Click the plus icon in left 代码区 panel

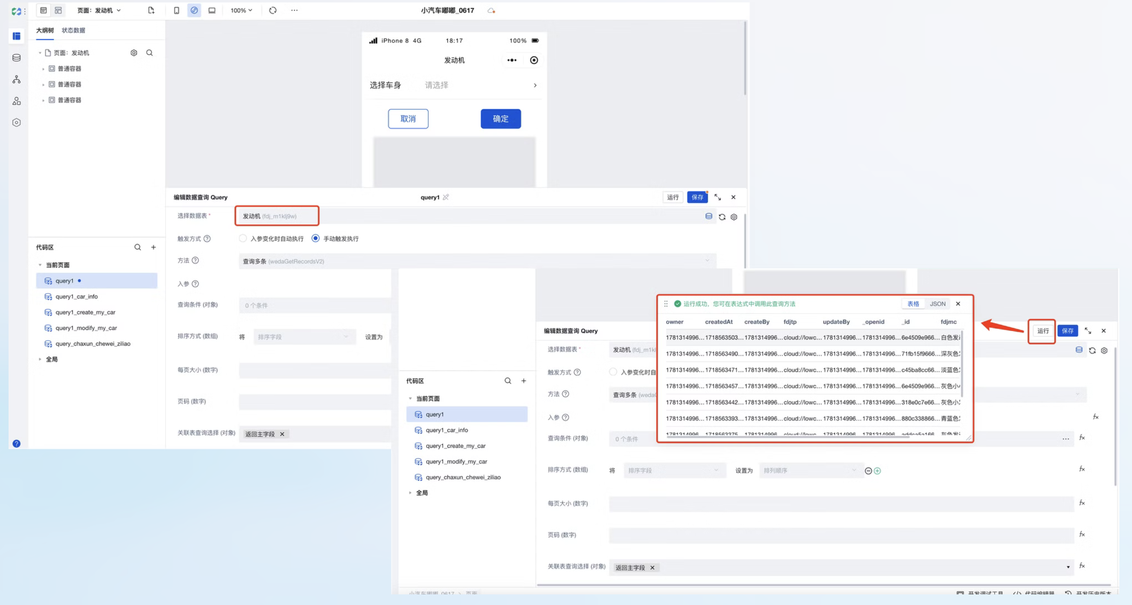(153, 247)
